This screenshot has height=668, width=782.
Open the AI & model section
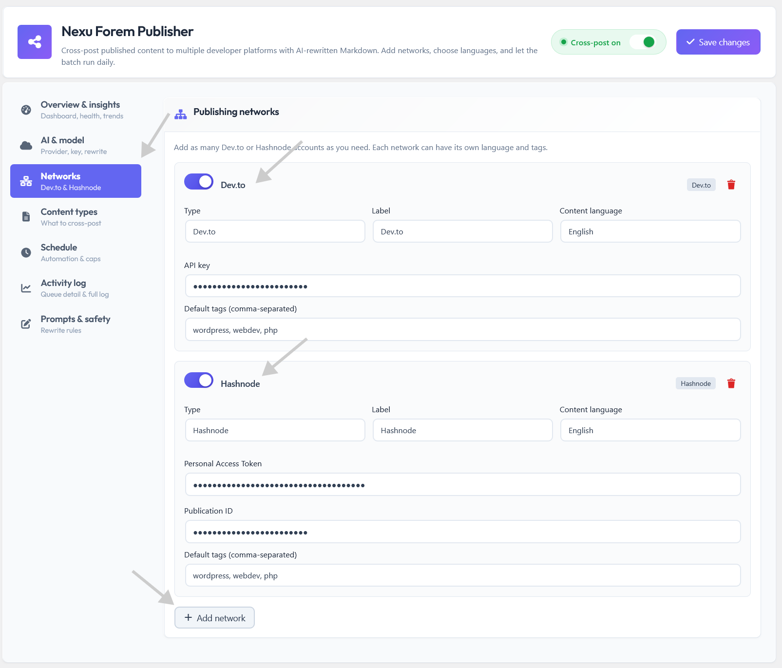[76, 145]
